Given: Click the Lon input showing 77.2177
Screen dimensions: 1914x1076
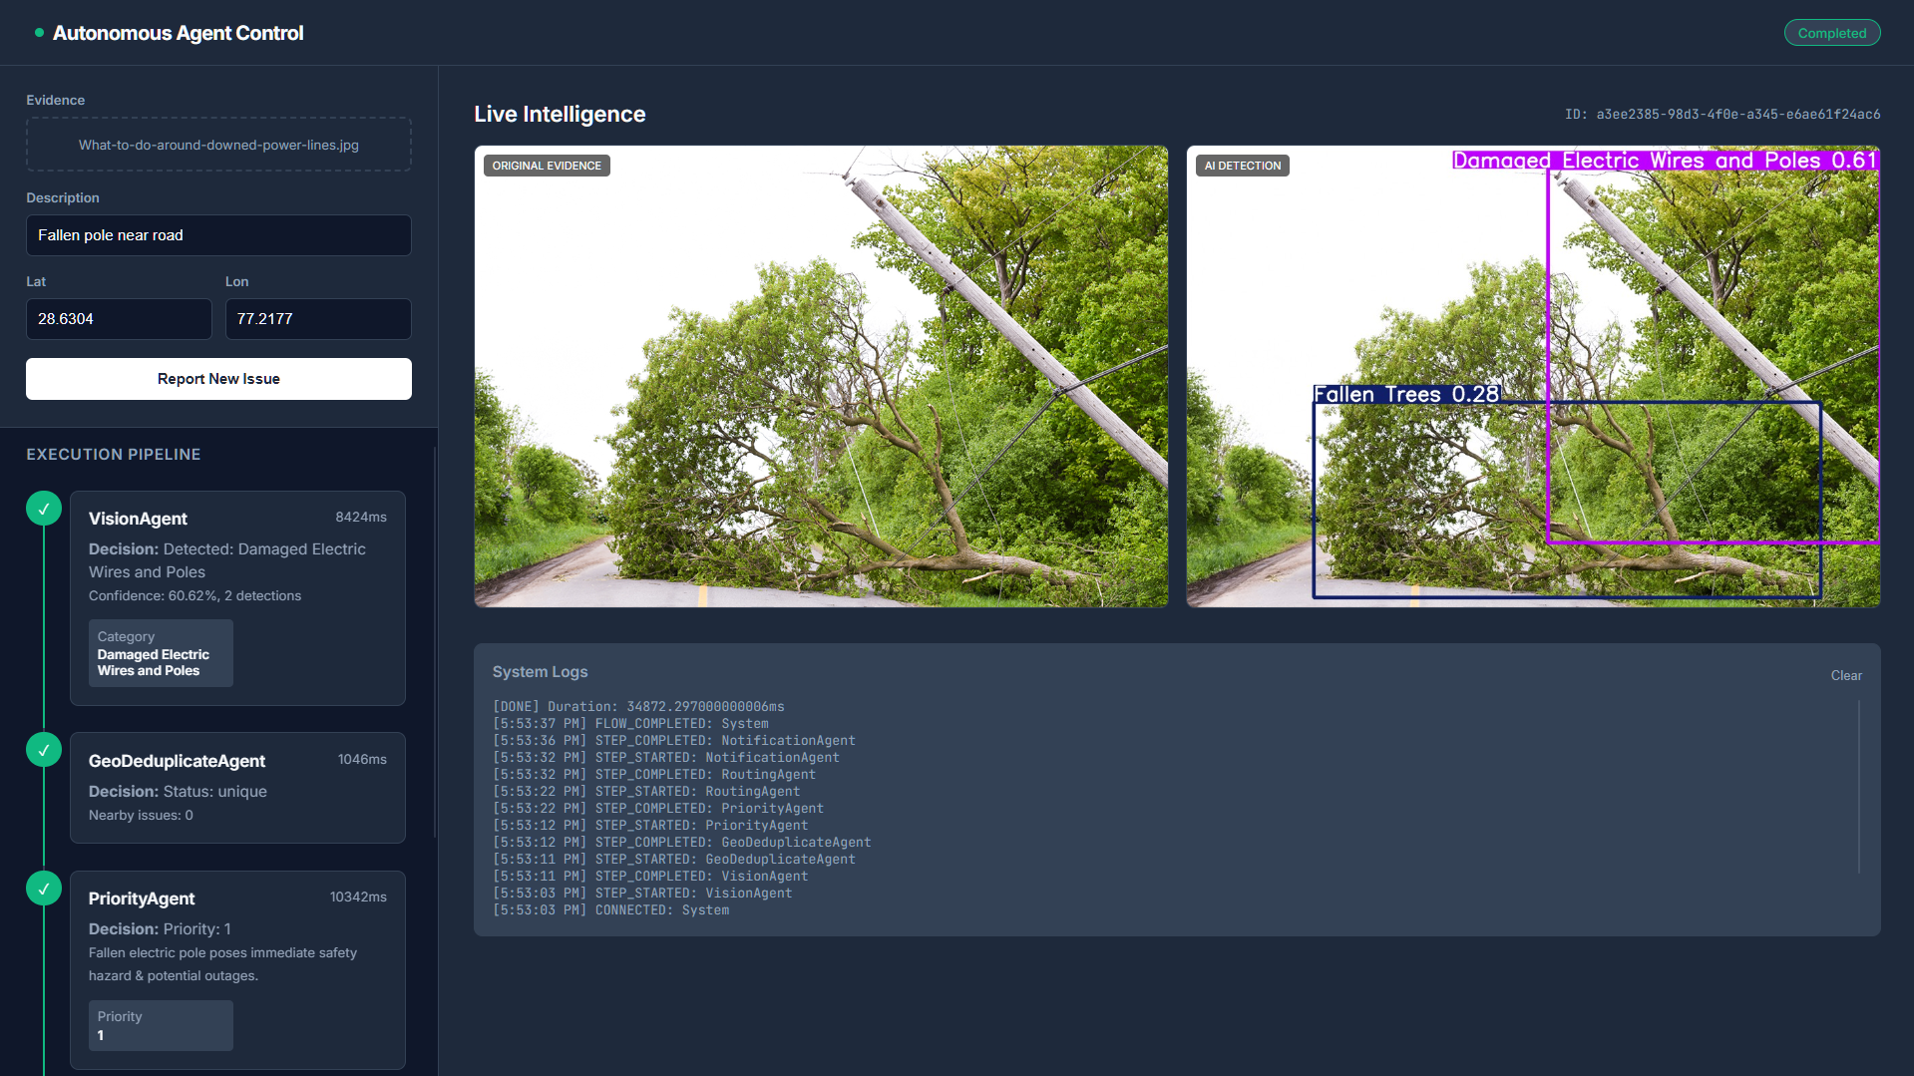Looking at the screenshot, I should 318,318.
